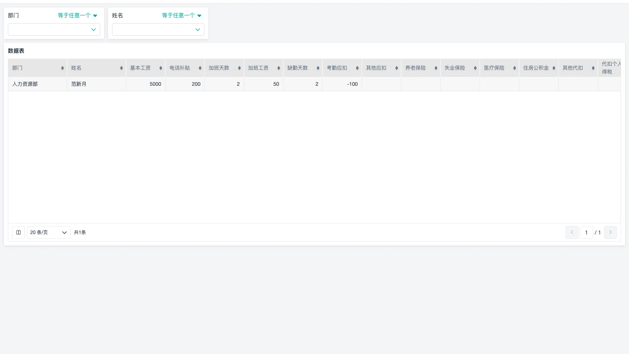Sort by 电话补贴 using its sort icon

coord(200,68)
